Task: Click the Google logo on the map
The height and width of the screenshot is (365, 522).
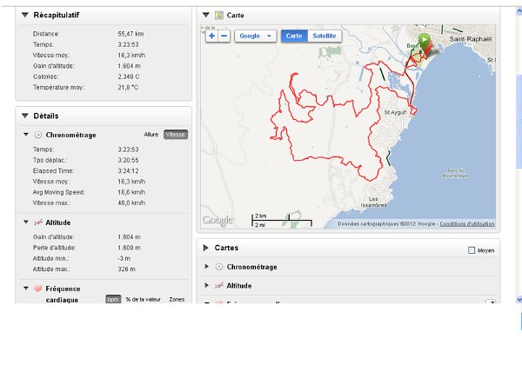Action: tap(217, 220)
